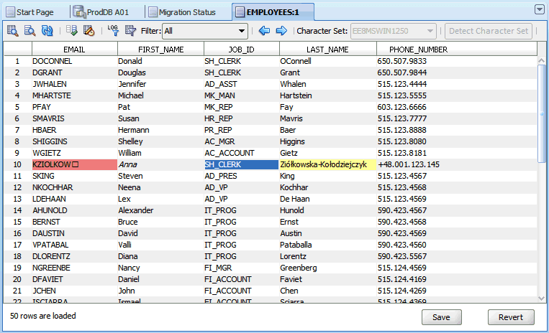549x333 pixels.
Task: Click the Alexander first name cell
Action: (160, 210)
